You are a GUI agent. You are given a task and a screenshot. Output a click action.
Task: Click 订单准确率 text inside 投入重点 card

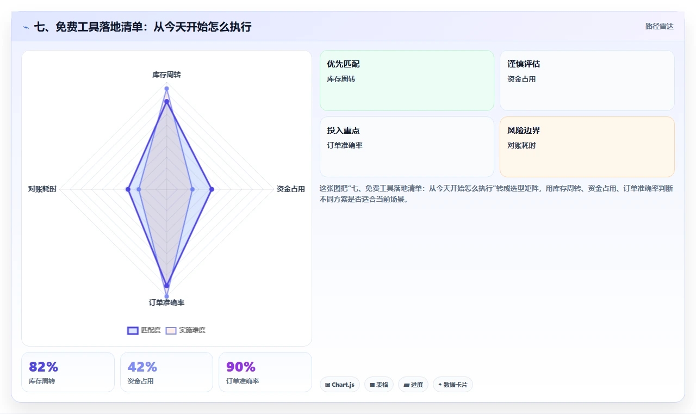click(x=345, y=145)
